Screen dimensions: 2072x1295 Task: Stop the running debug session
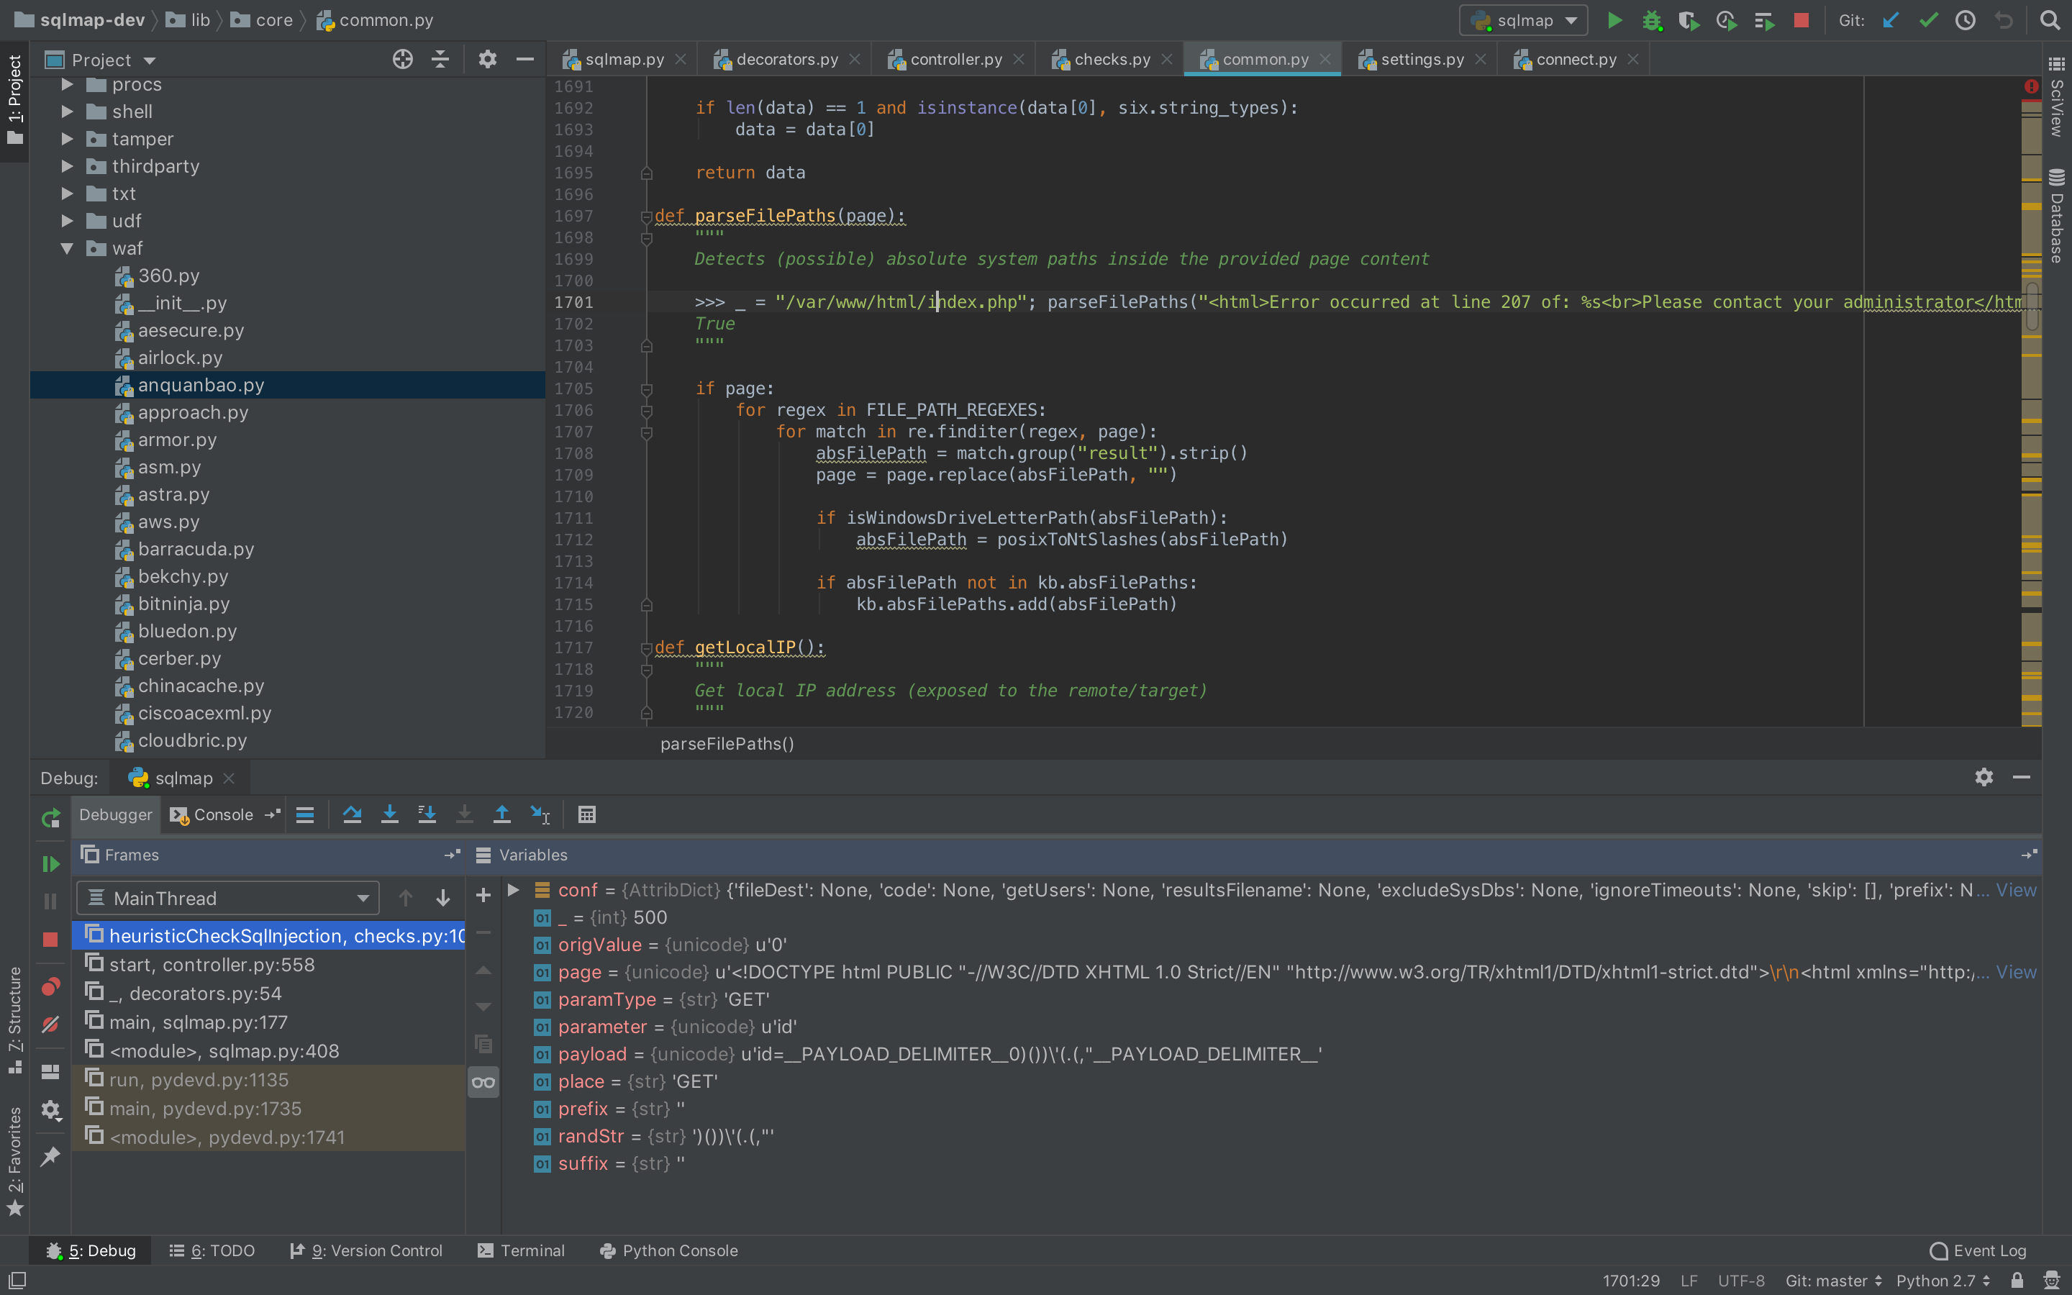pyautogui.click(x=50, y=940)
